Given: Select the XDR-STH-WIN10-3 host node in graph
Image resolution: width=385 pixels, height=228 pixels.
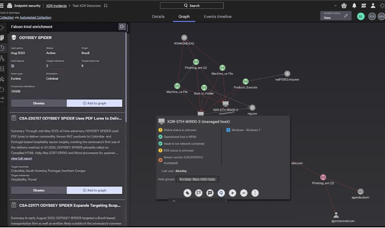Looking at the screenshot, I should (x=226, y=104).
